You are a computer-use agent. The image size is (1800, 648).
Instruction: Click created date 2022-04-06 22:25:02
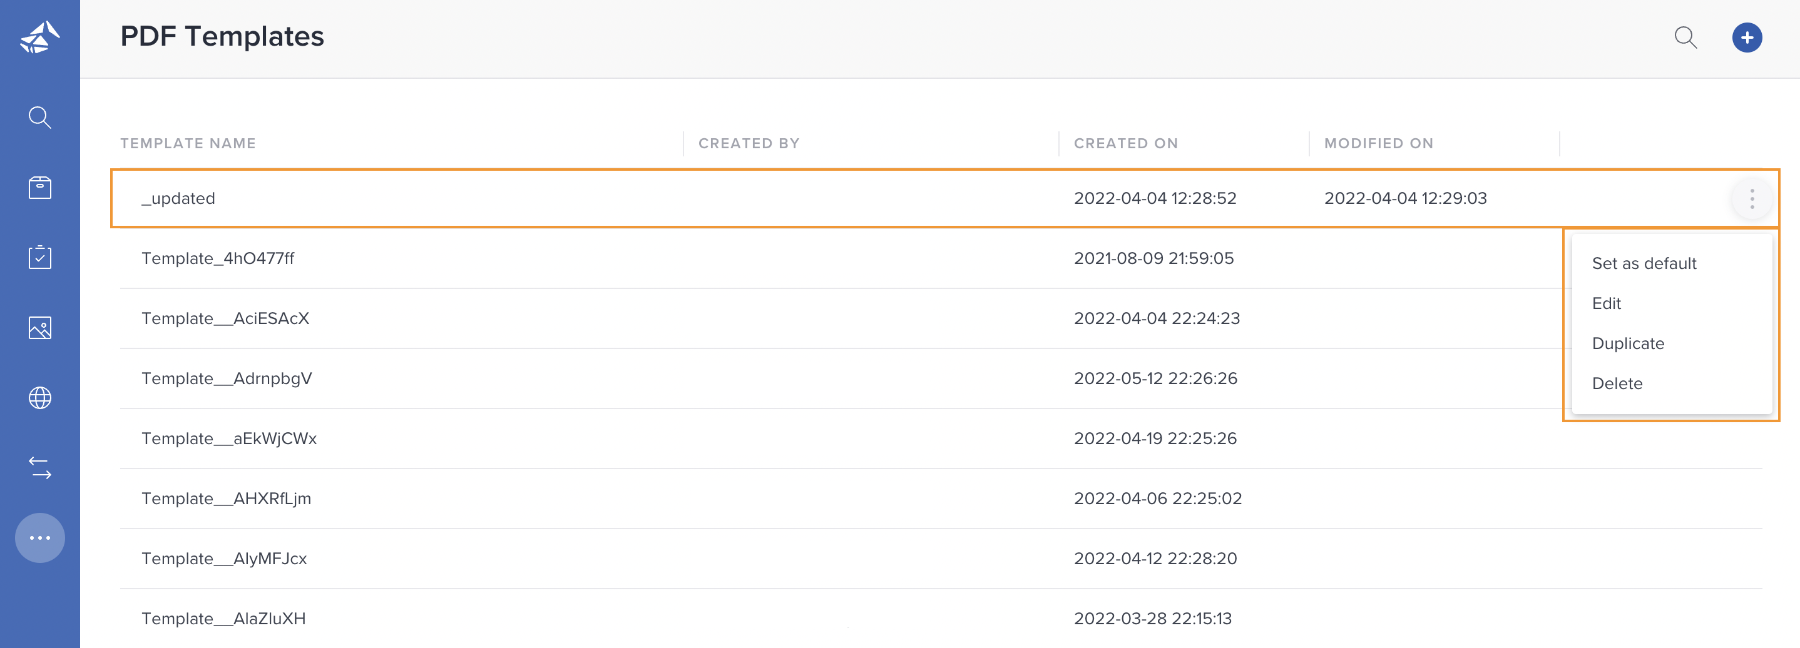(1157, 499)
